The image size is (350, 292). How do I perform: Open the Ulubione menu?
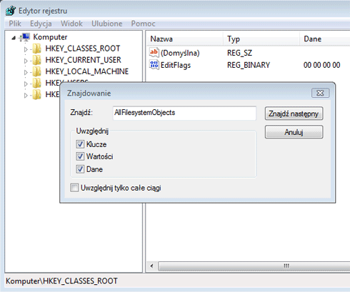107,24
